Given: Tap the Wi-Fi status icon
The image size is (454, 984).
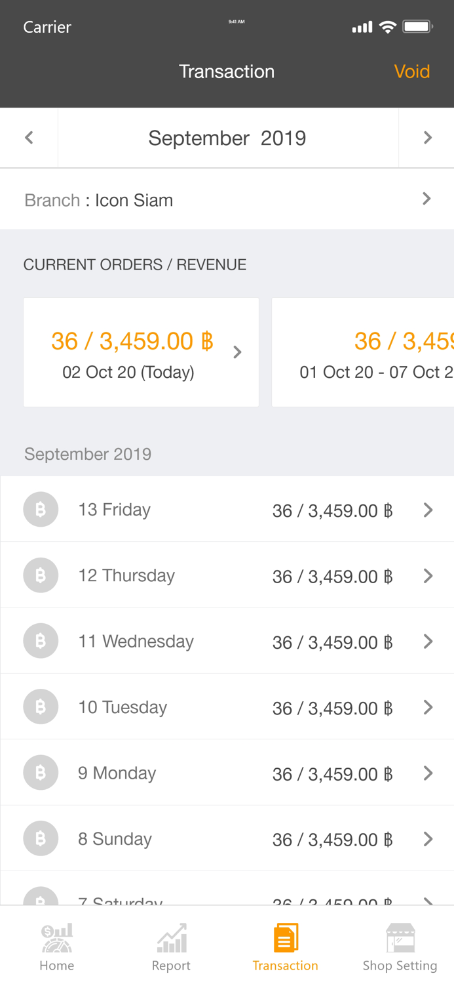Looking at the screenshot, I should pyautogui.click(x=388, y=26).
